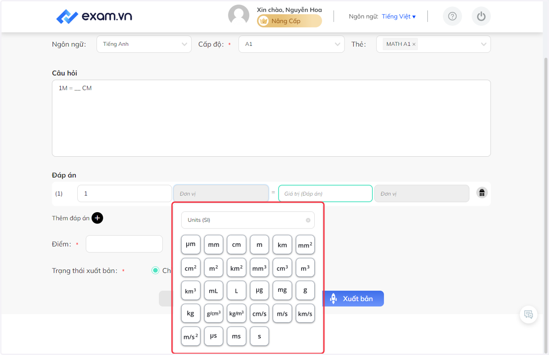
Task: Select the g unit
Action: (305, 290)
